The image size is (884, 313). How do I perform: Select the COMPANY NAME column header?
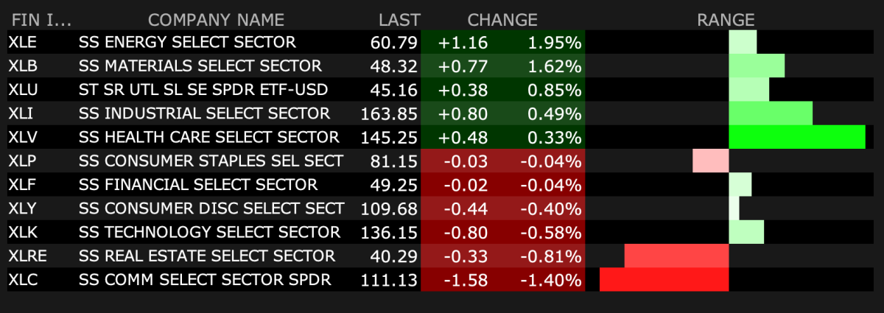point(216,20)
